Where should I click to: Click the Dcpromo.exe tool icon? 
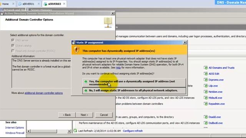click(206, 80)
